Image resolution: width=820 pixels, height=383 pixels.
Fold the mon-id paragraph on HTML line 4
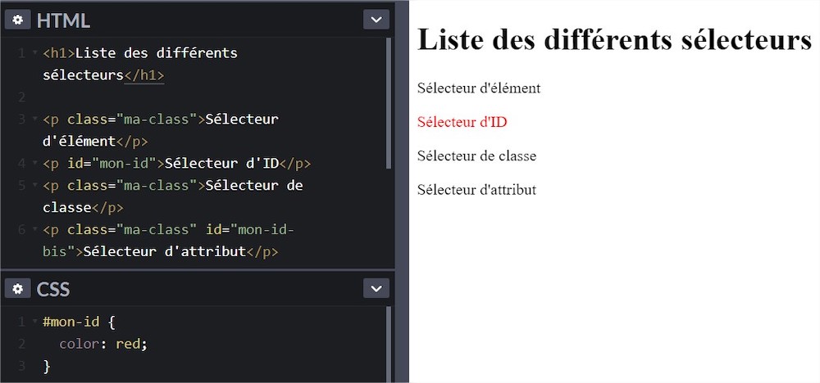click(x=35, y=163)
